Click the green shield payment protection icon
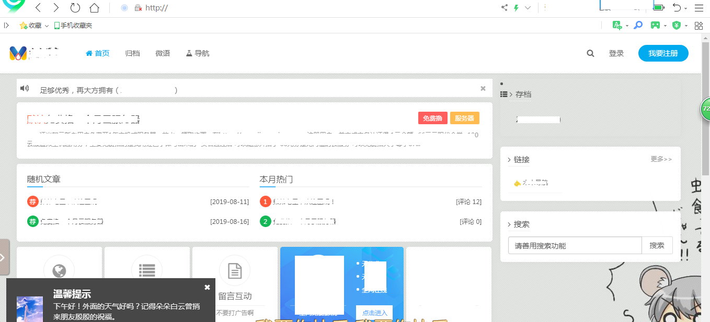 click(x=676, y=25)
